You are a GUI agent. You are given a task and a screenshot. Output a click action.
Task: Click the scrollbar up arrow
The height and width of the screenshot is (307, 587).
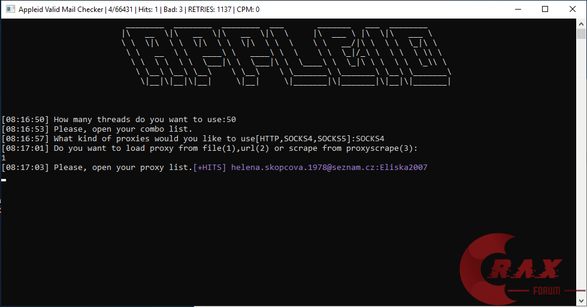coord(581,23)
